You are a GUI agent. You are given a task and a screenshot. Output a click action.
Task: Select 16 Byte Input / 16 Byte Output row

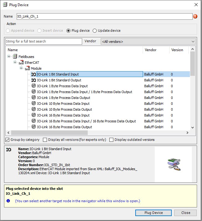pyautogui.click(x=110, y=121)
